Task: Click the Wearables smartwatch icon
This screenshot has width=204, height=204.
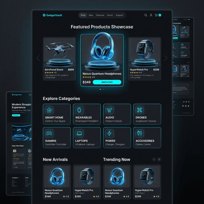Action: 79,110
